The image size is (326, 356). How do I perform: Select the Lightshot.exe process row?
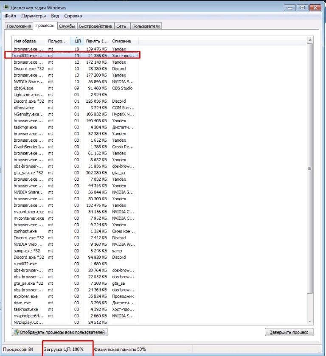pos(75,95)
